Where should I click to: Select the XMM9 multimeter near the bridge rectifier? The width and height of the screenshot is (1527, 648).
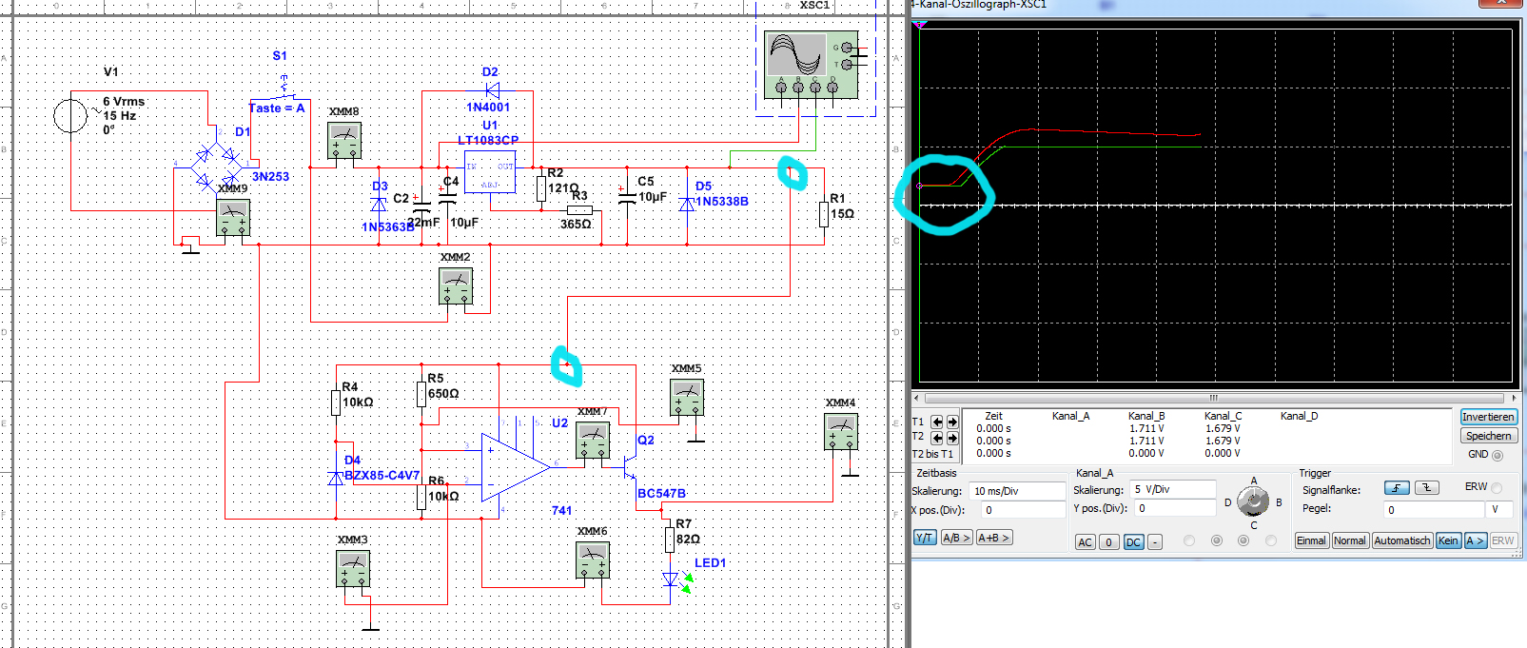pos(233,218)
